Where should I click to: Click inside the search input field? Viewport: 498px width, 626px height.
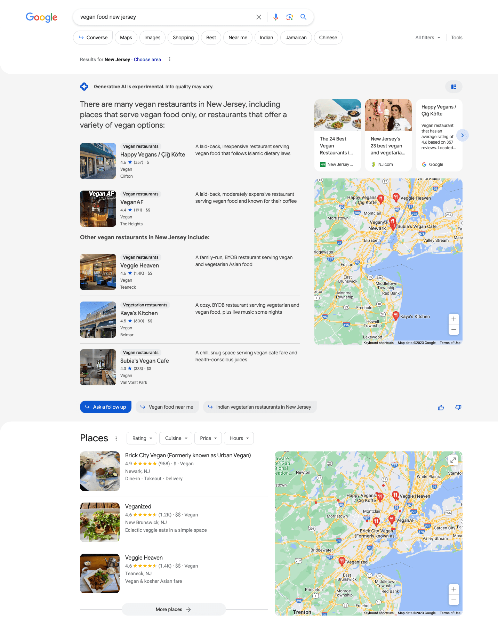pyautogui.click(x=165, y=17)
